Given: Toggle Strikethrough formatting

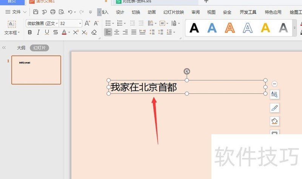Looking at the screenshot, I should tap(55, 32).
